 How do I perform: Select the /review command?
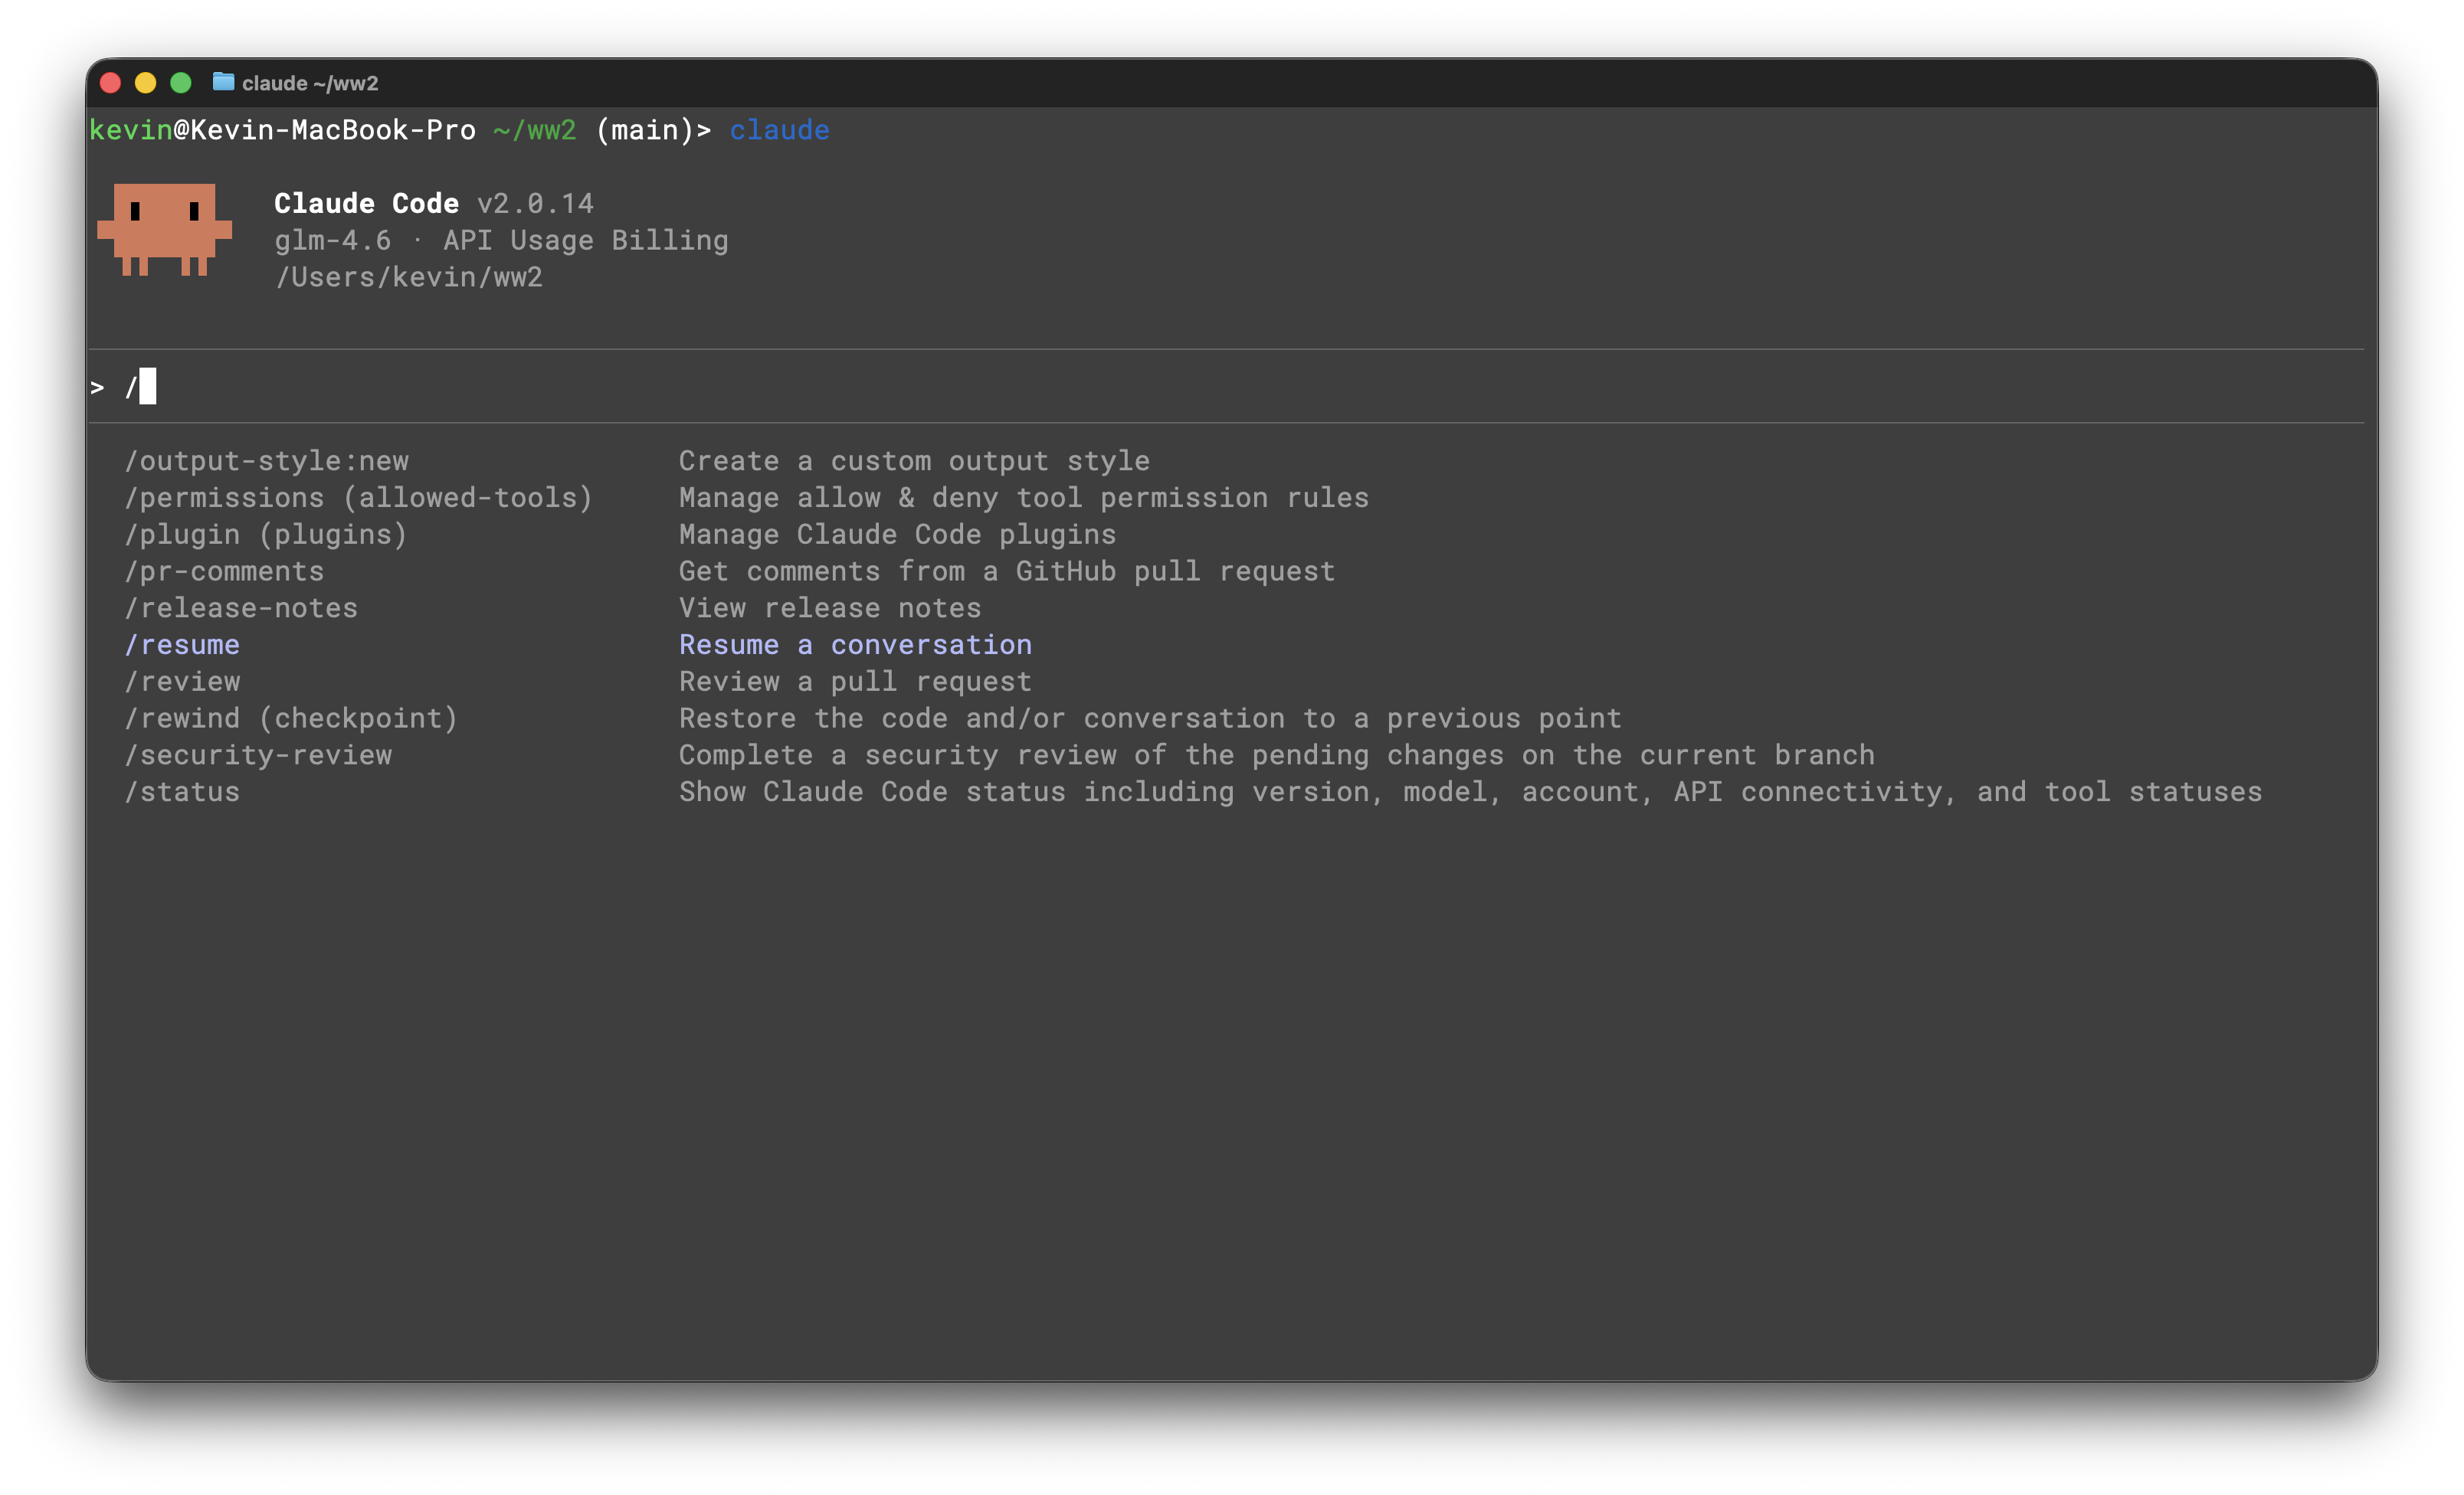coord(182,682)
